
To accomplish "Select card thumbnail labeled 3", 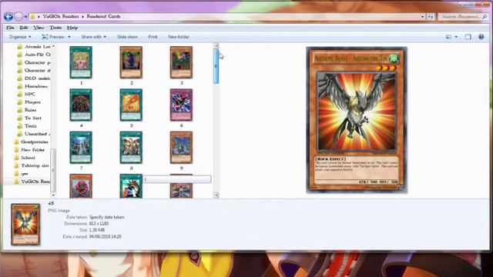I will [182, 62].
